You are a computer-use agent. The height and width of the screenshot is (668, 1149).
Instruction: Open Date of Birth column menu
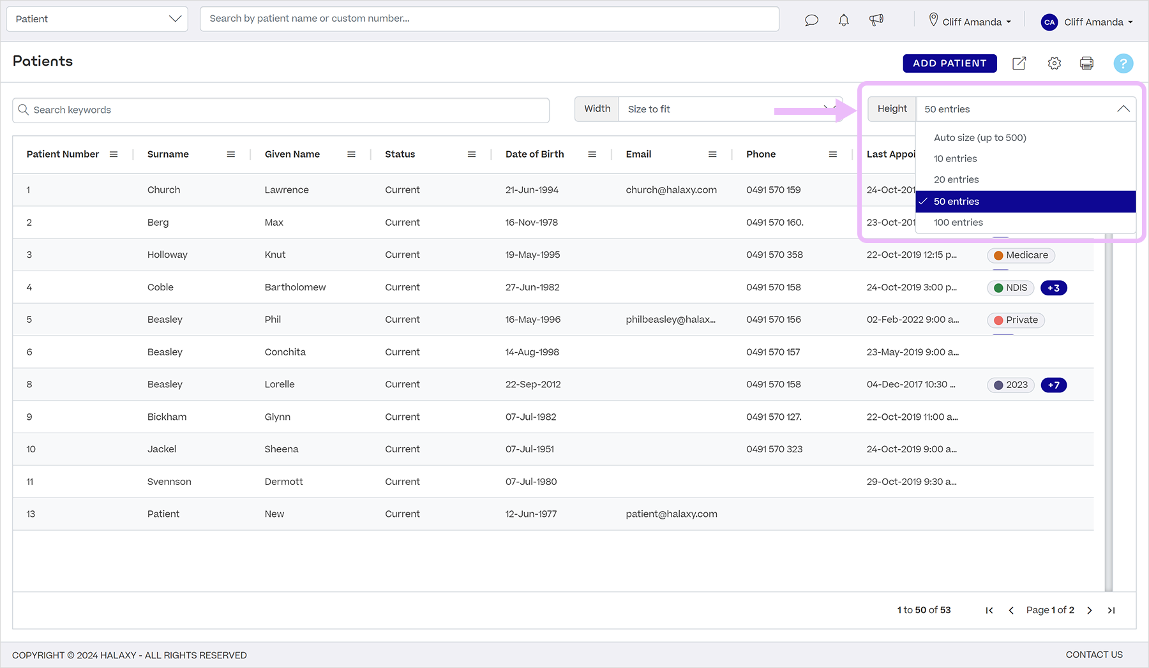pos(592,154)
